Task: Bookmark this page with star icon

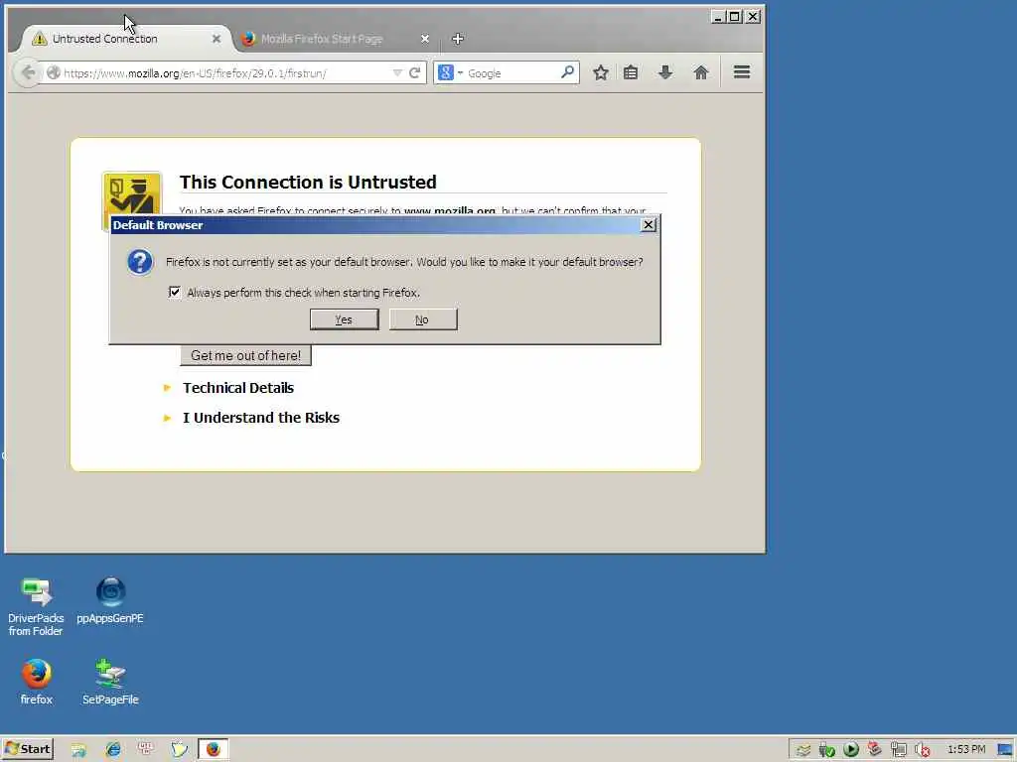Action: coord(601,72)
